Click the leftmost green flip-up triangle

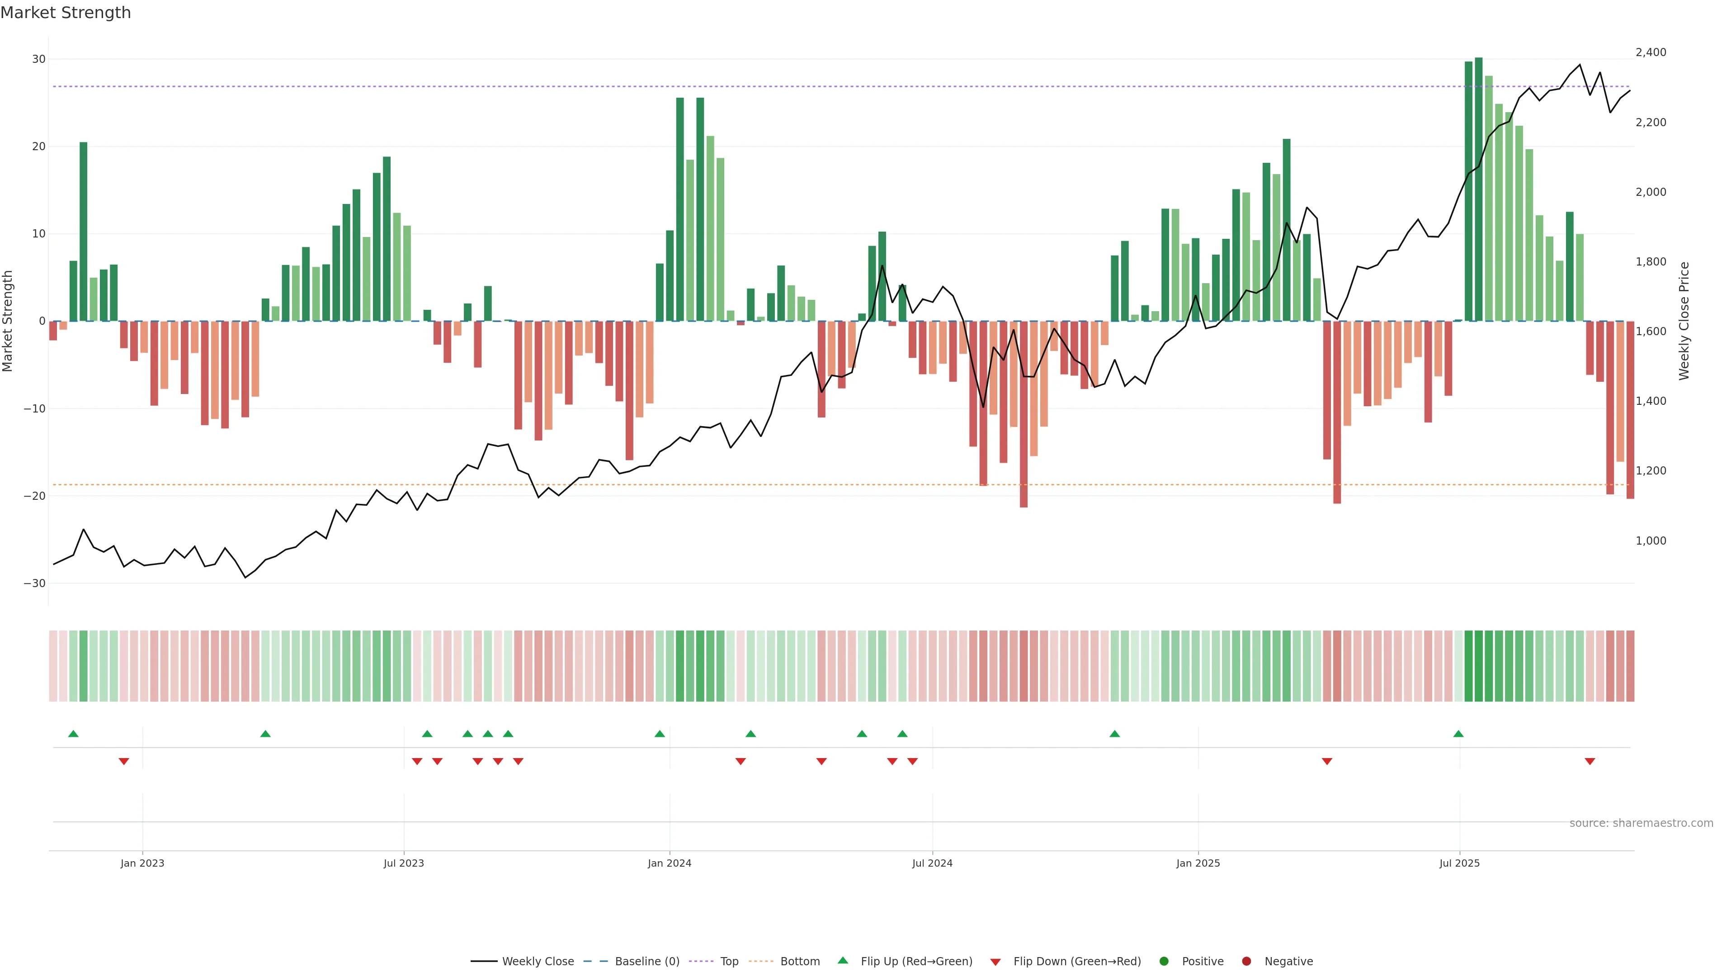coord(73,734)
